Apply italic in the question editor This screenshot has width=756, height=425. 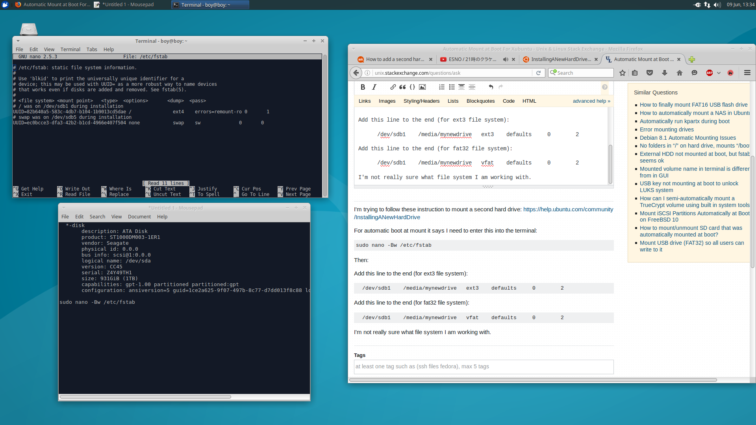(x=374, y=87)
